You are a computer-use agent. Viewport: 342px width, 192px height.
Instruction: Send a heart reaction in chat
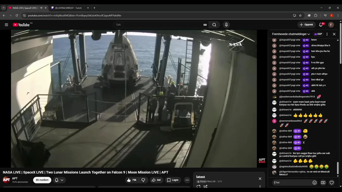pos(332,183)
